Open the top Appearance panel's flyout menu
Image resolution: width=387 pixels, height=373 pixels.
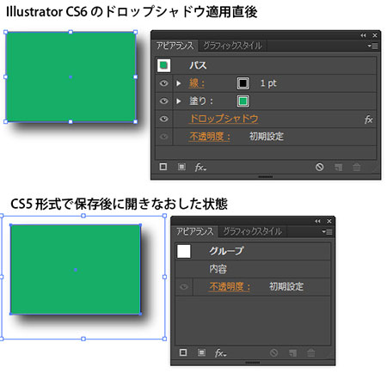point(373,46)
